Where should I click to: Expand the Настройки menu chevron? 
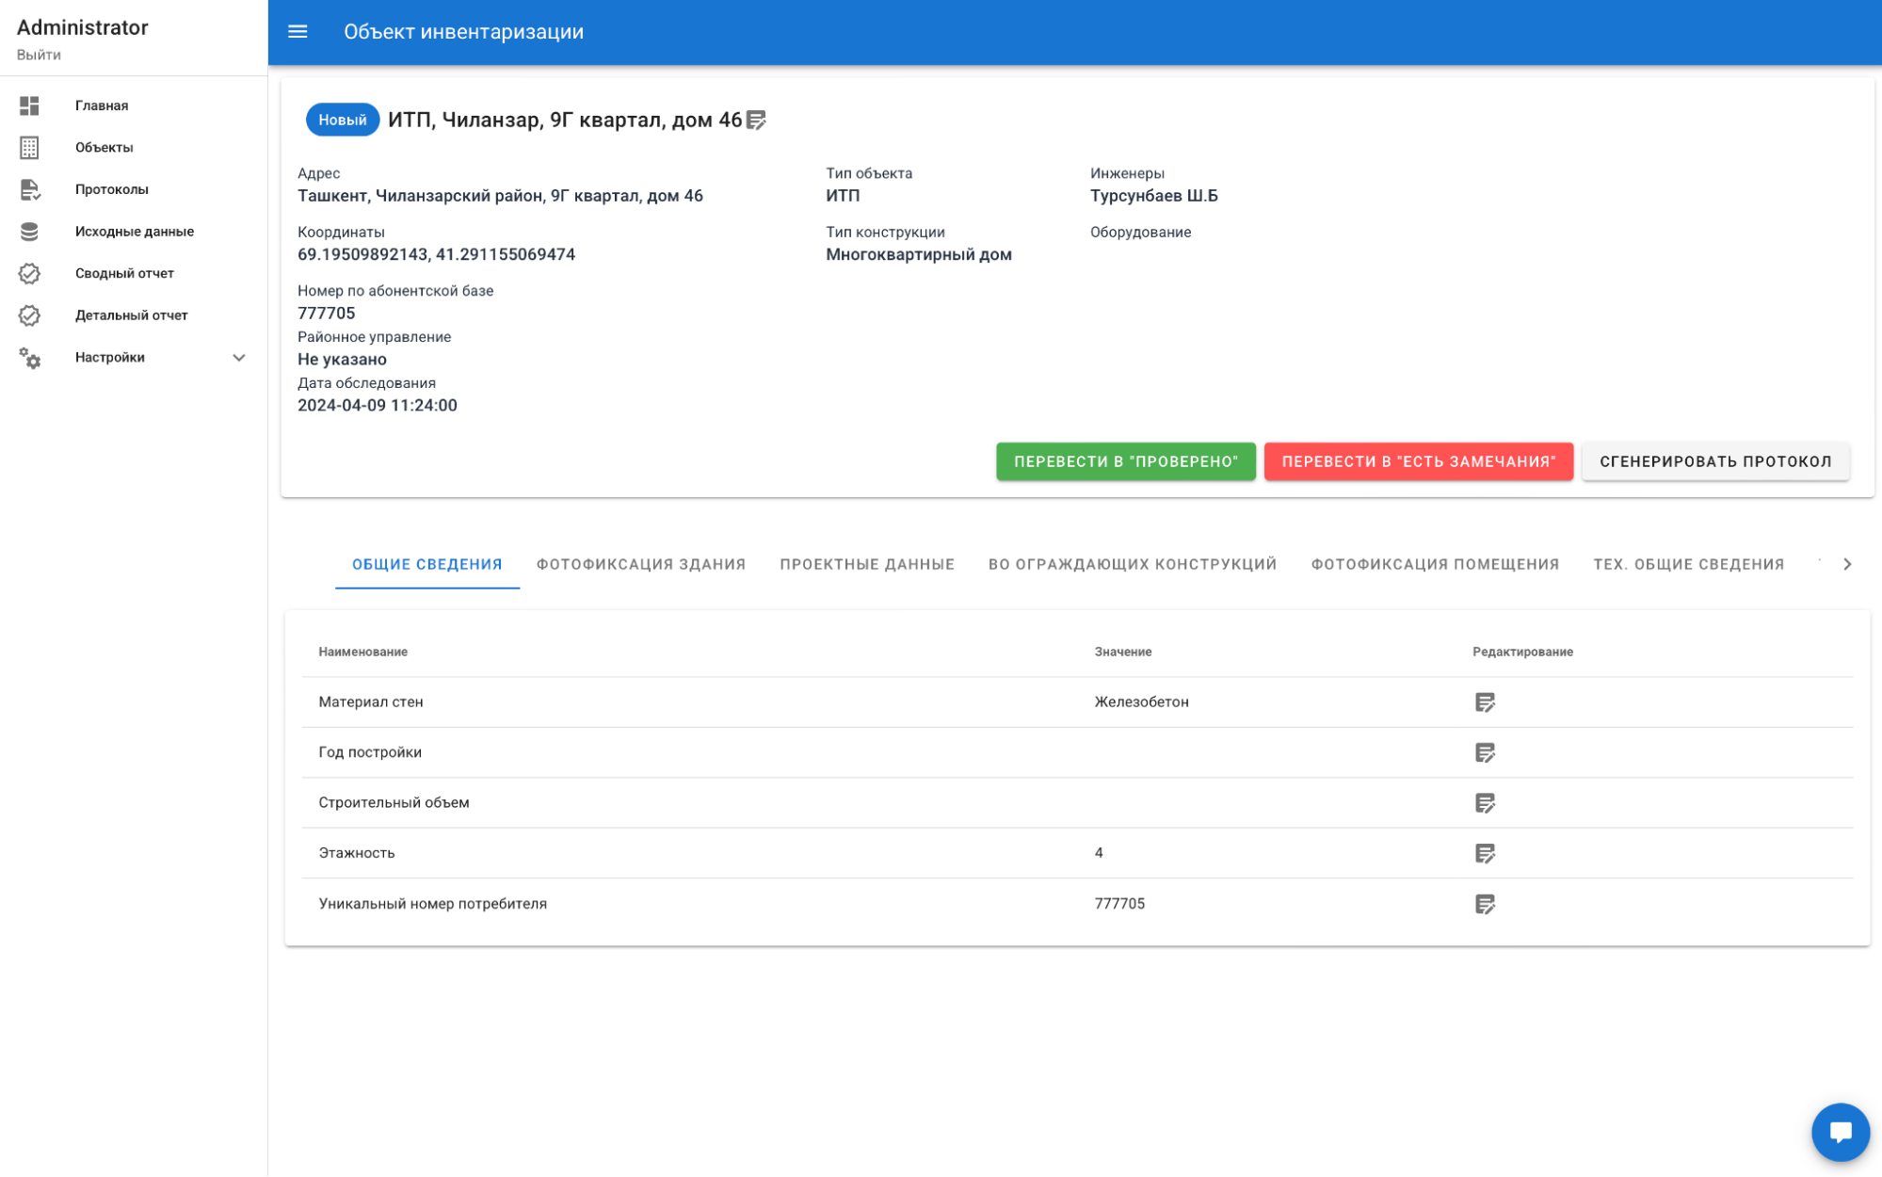coord(239,358)
